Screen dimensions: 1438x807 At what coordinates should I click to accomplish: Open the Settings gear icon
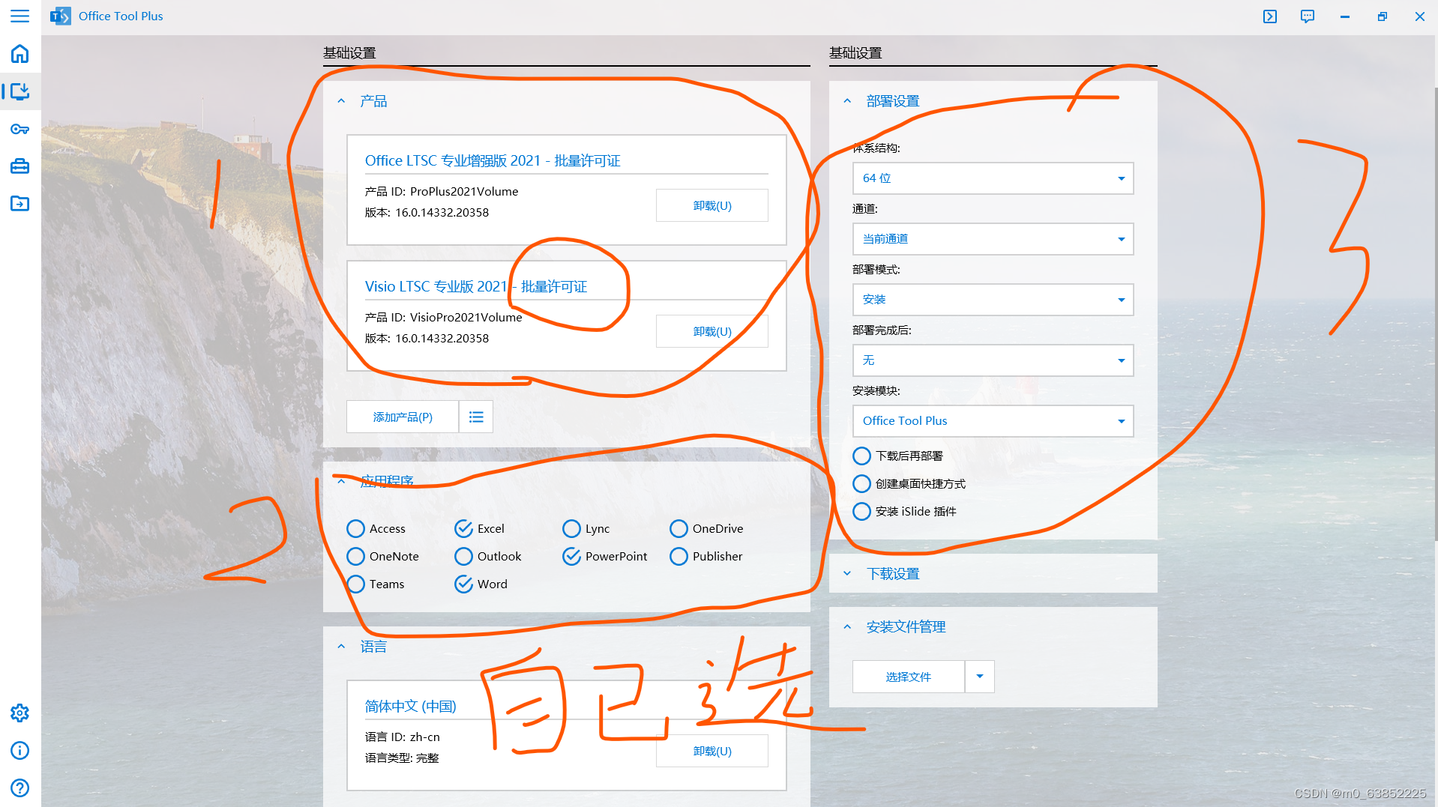pos(20,713)
